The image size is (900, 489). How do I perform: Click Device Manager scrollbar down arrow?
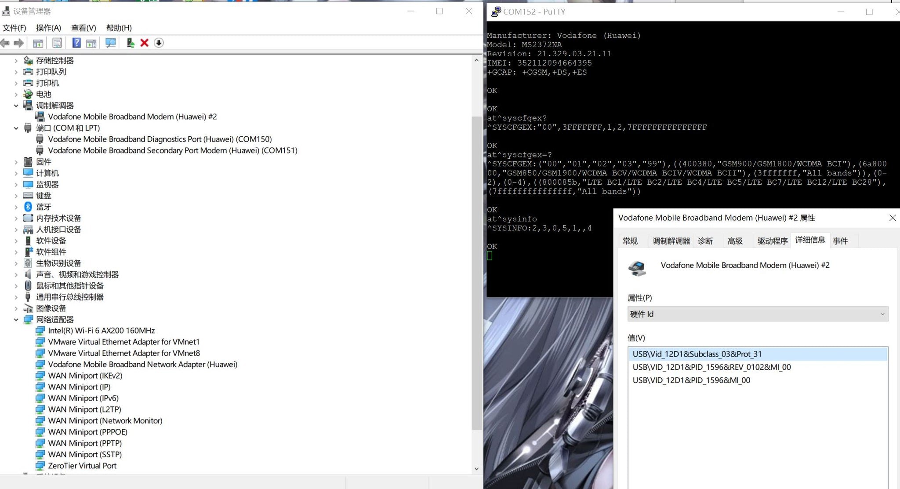point(476,469)
